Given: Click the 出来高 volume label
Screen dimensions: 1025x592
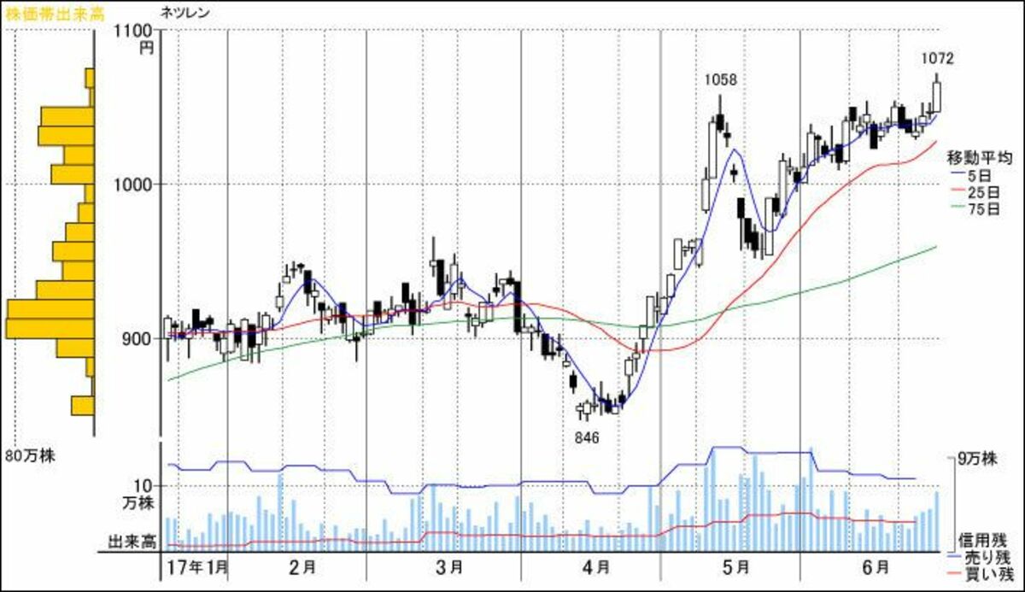Looking at the screenshot, I should pyautogui.click(x=131, y=542).
